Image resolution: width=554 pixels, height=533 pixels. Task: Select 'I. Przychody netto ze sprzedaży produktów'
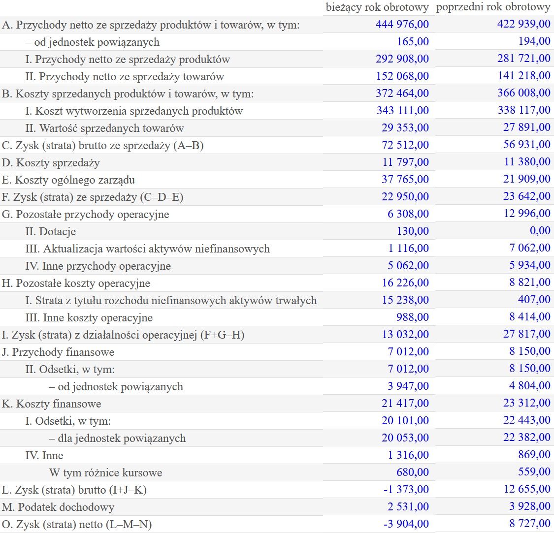pos(128,60)
